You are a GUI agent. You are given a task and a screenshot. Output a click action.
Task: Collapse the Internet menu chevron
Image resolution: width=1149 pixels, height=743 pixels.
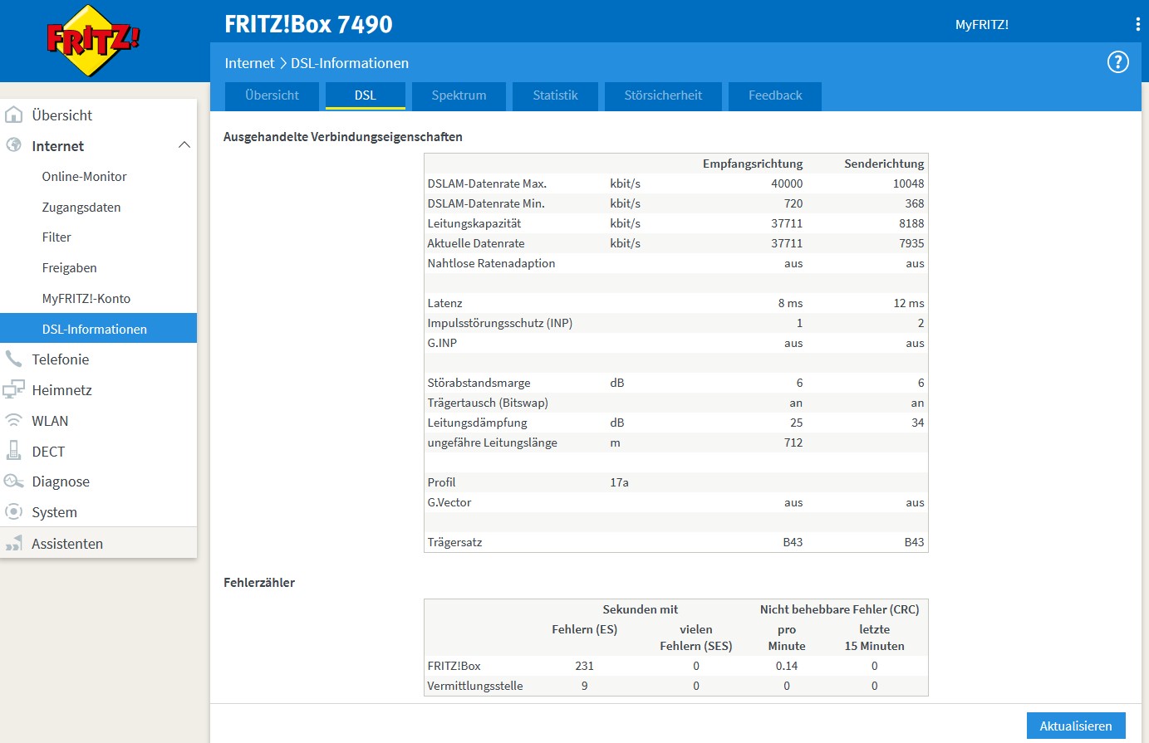click(x=184, y=145)
